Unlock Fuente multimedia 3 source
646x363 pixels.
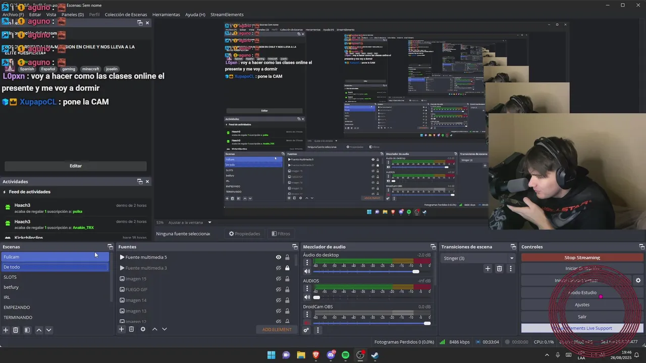pos(287,268)
